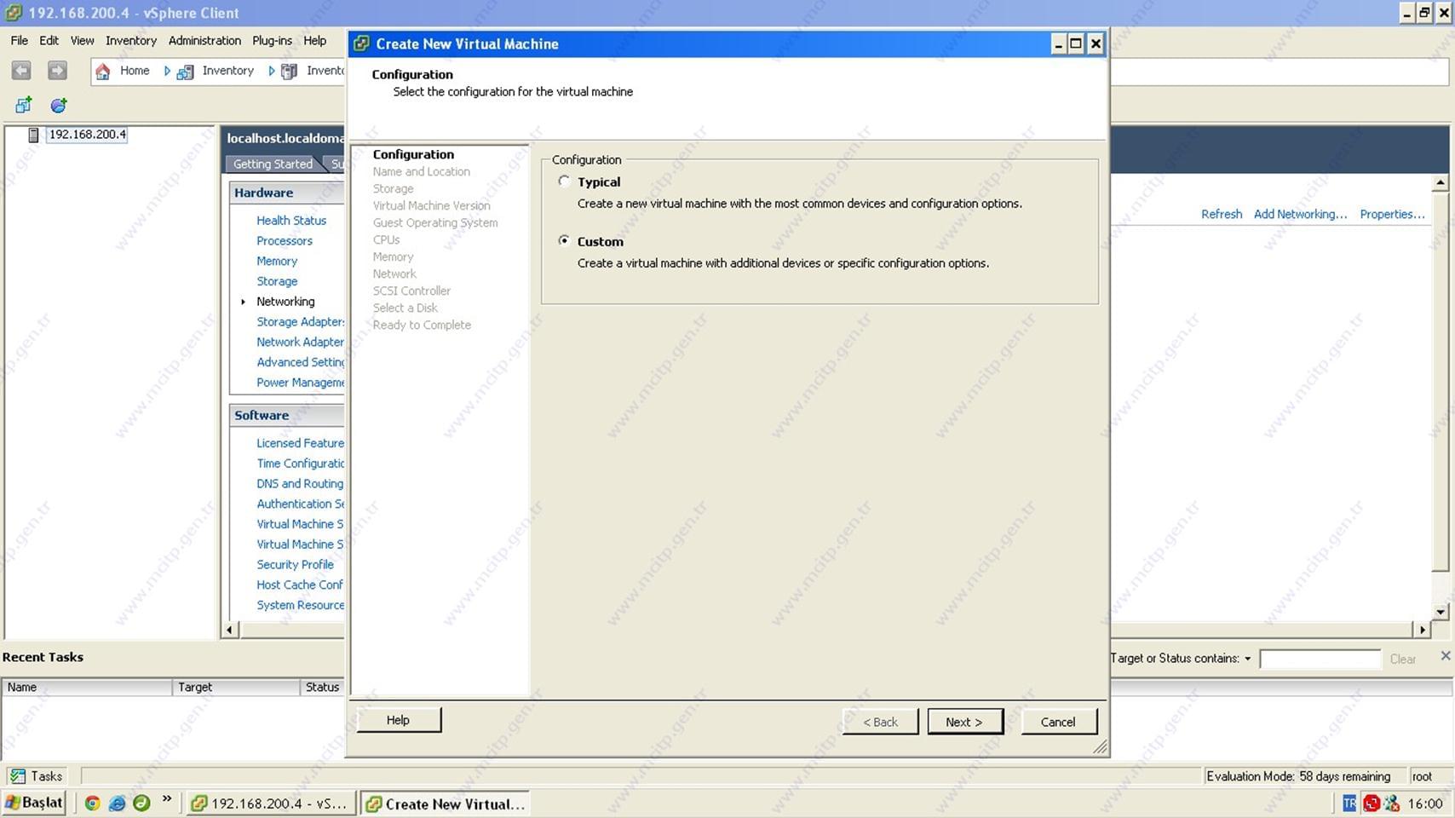
Task: Click the new virtual machine toolbar icon
Action: [x=23, y=105]
